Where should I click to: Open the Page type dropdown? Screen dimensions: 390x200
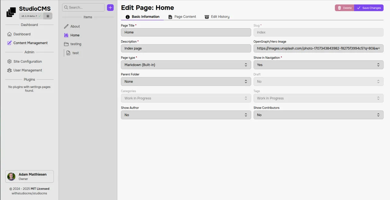[186, 65]
